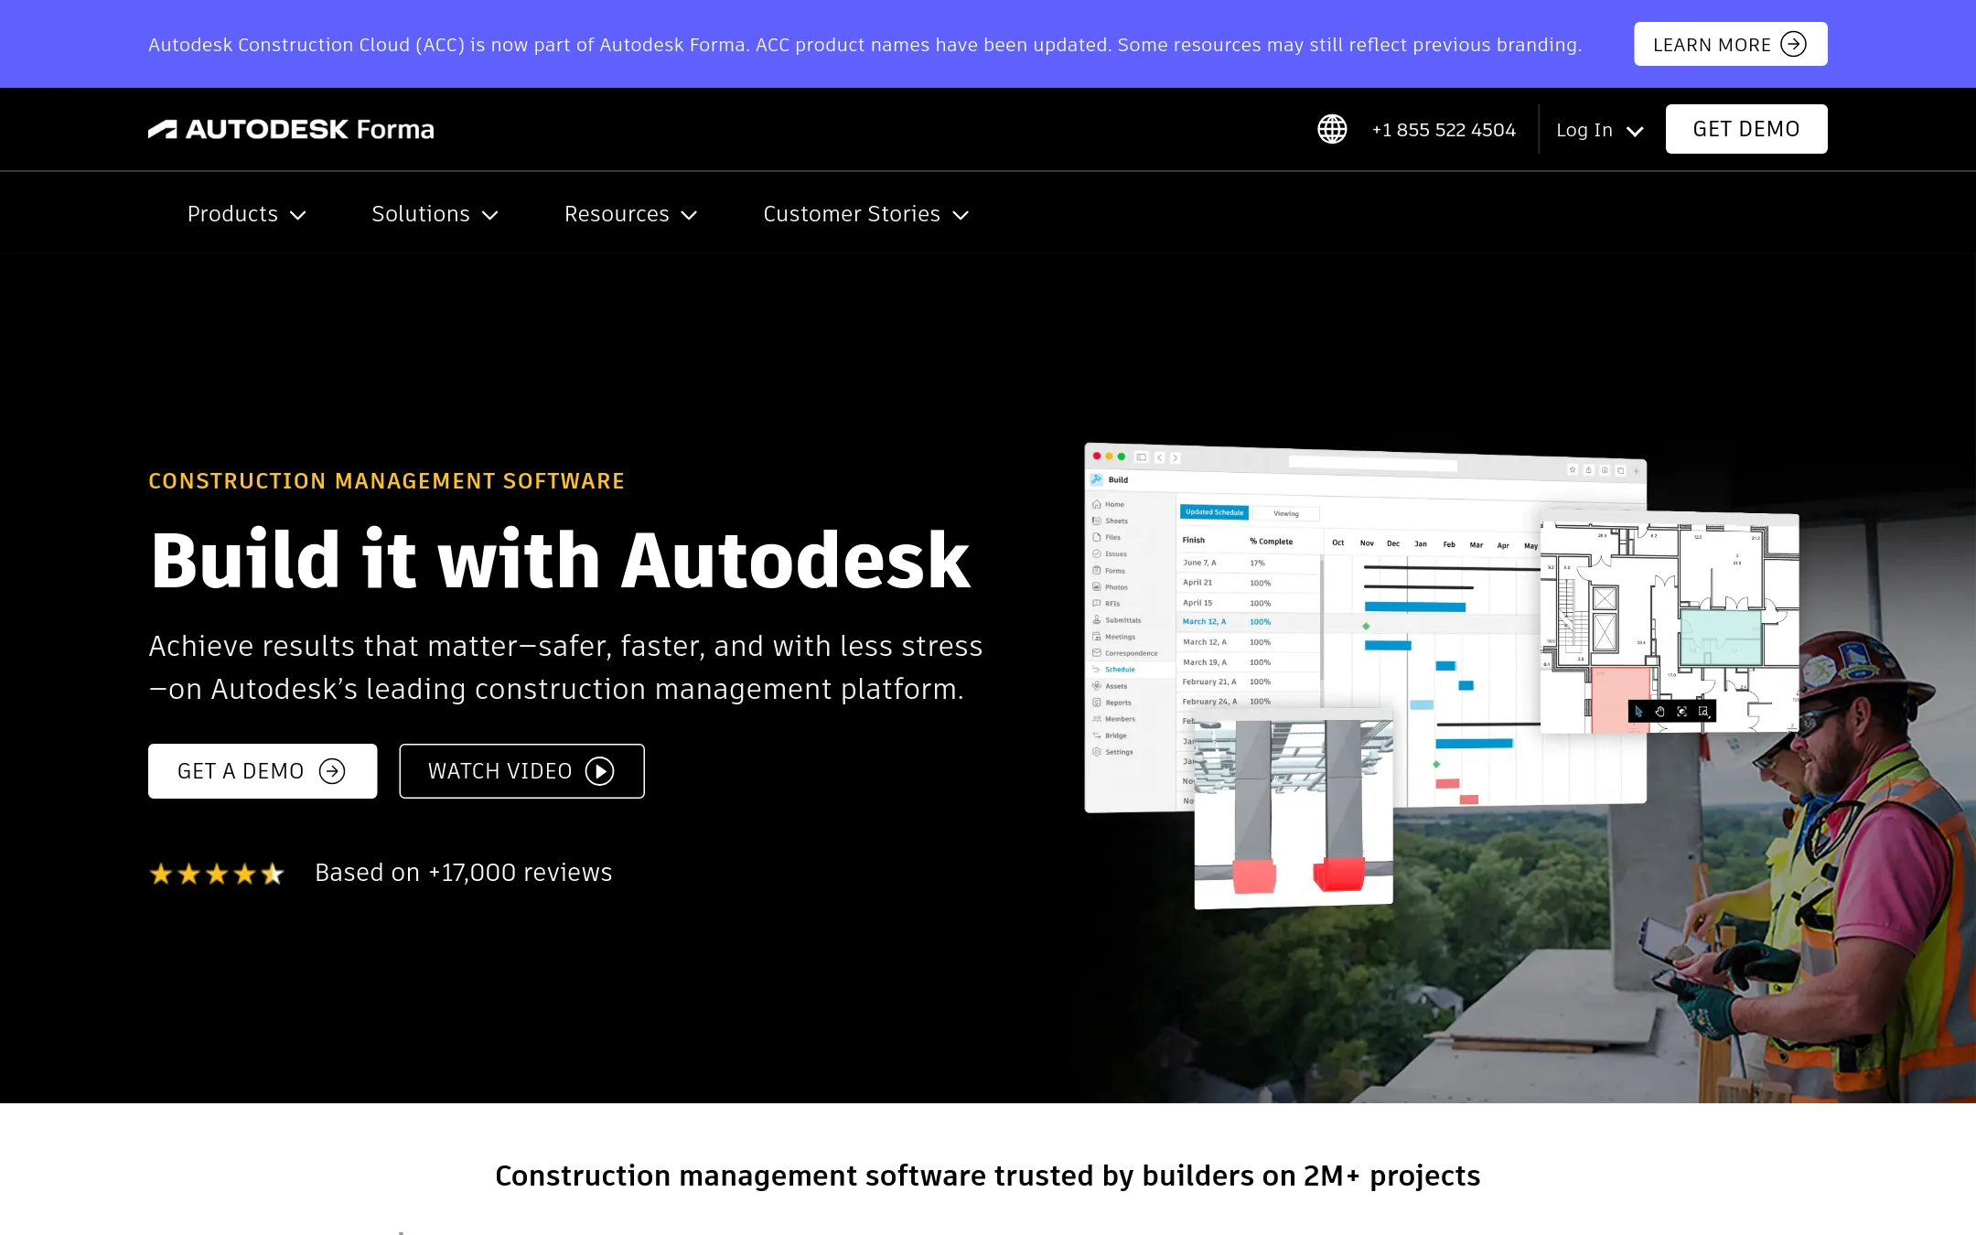Screen dimensions: 1976x1235
Task: Play the Watch Video button
Action: pyautogui.click(x=521, y=771)
